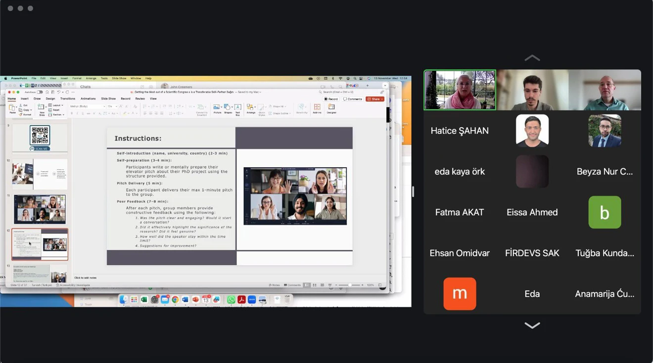Insert a Picture from the ribbon
The width and height of the screenshot is (653, 363).
click(217, 108)
